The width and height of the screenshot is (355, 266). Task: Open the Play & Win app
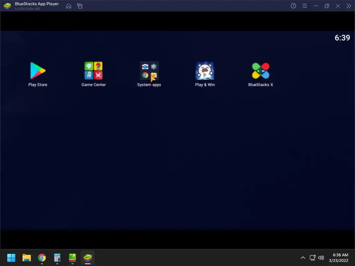click(205, 71)
